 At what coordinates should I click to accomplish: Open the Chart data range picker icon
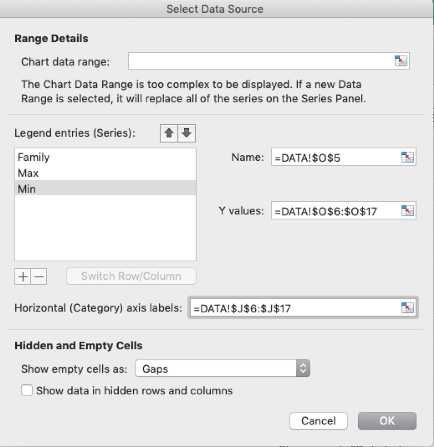(401, 61)
